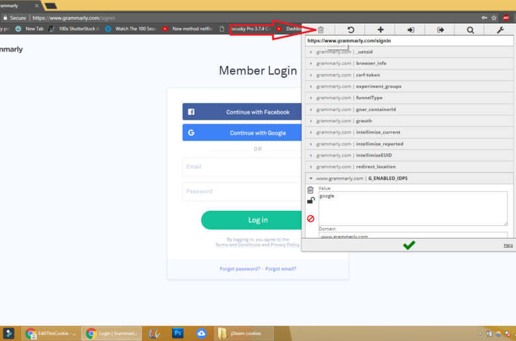
Task: Click the Reset cookies icon
Action: [x=351, y=30]
